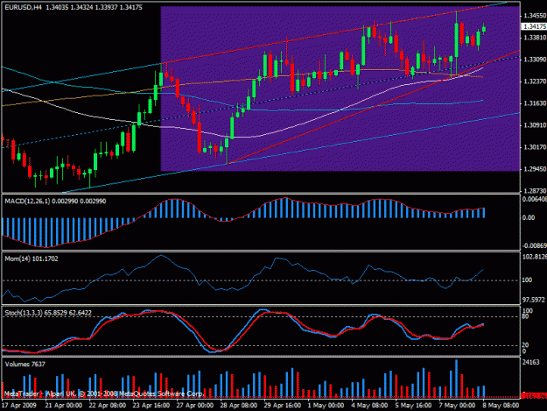547x411 pixels.
Task: Click the 1 May 00:00 time label
Action: [326, 406]
